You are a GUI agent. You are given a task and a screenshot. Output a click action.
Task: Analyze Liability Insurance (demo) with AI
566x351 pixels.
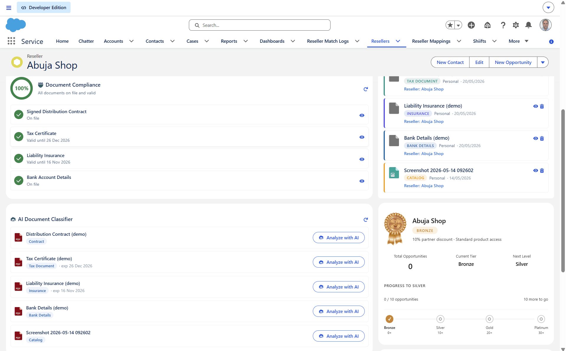(x=338, y=287)
